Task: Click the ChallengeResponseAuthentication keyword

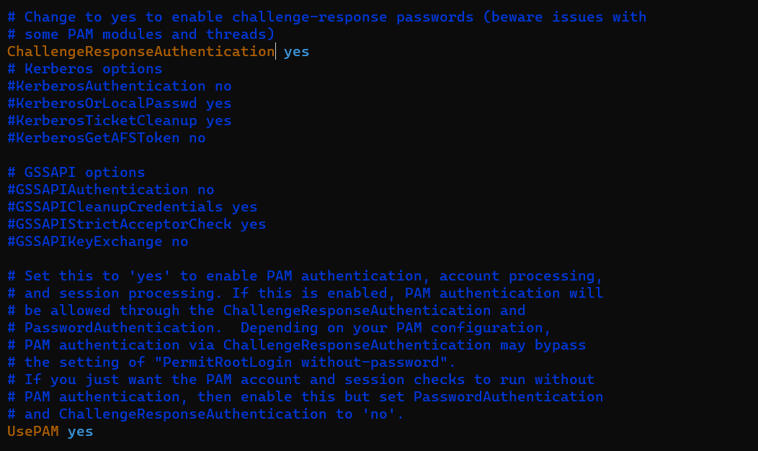Action: click(x=141, y=52)
